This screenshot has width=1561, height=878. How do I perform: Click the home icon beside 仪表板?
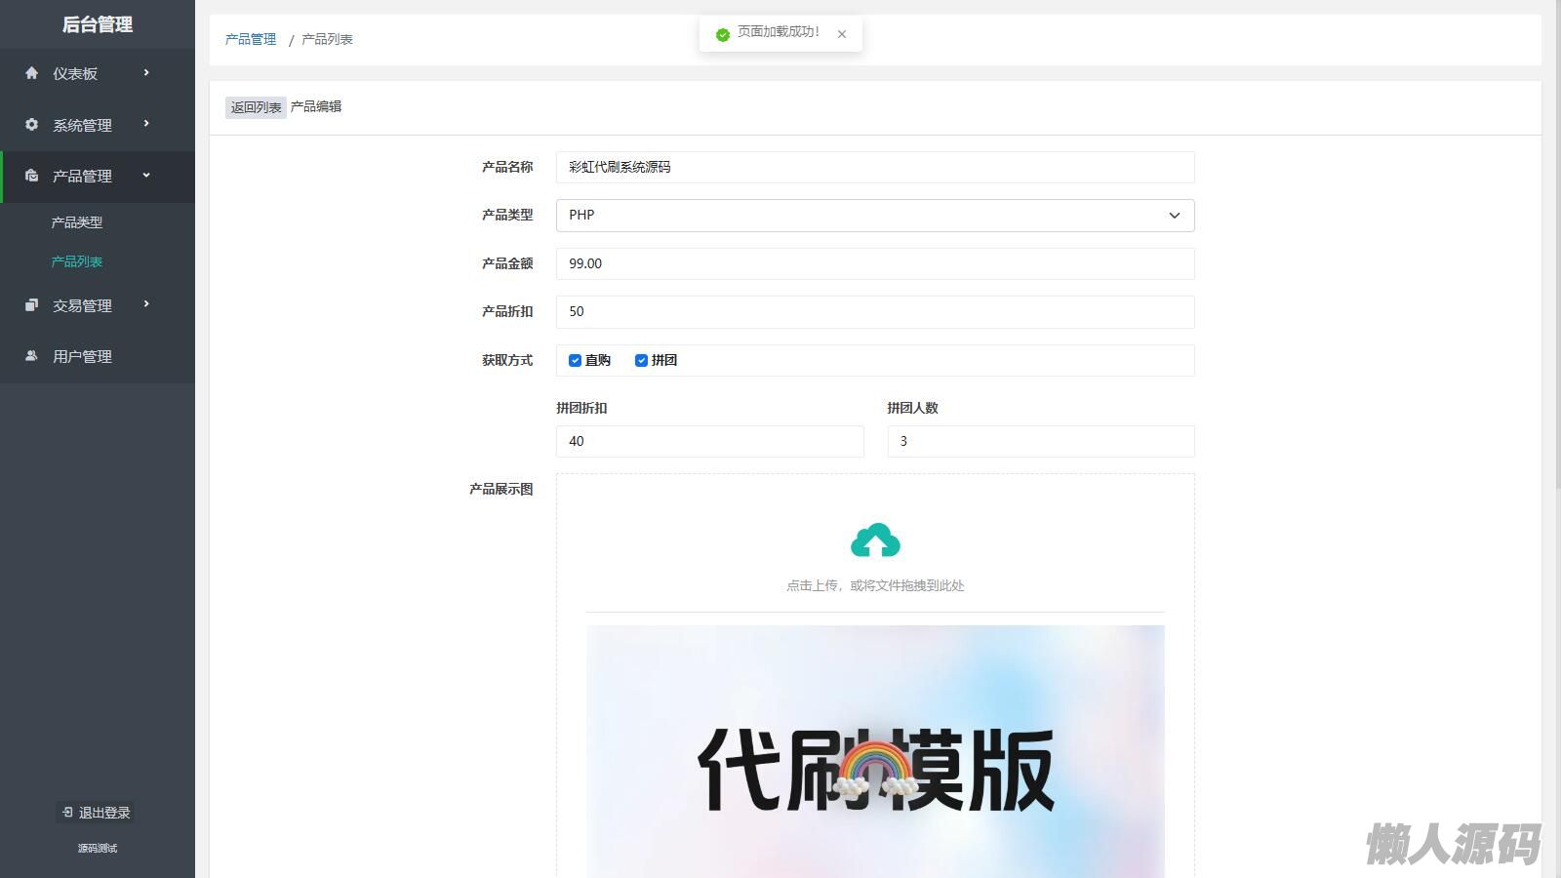click(31, 73)
